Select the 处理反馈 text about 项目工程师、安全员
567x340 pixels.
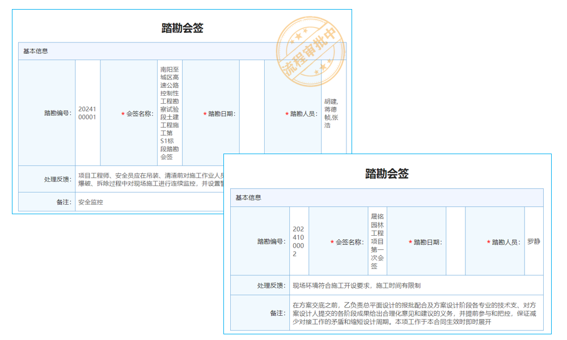point(170,177)
